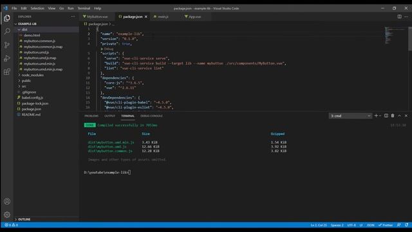Open the Manage gear icon
This screenshot has width=412, height=232.
click(7, 215)
